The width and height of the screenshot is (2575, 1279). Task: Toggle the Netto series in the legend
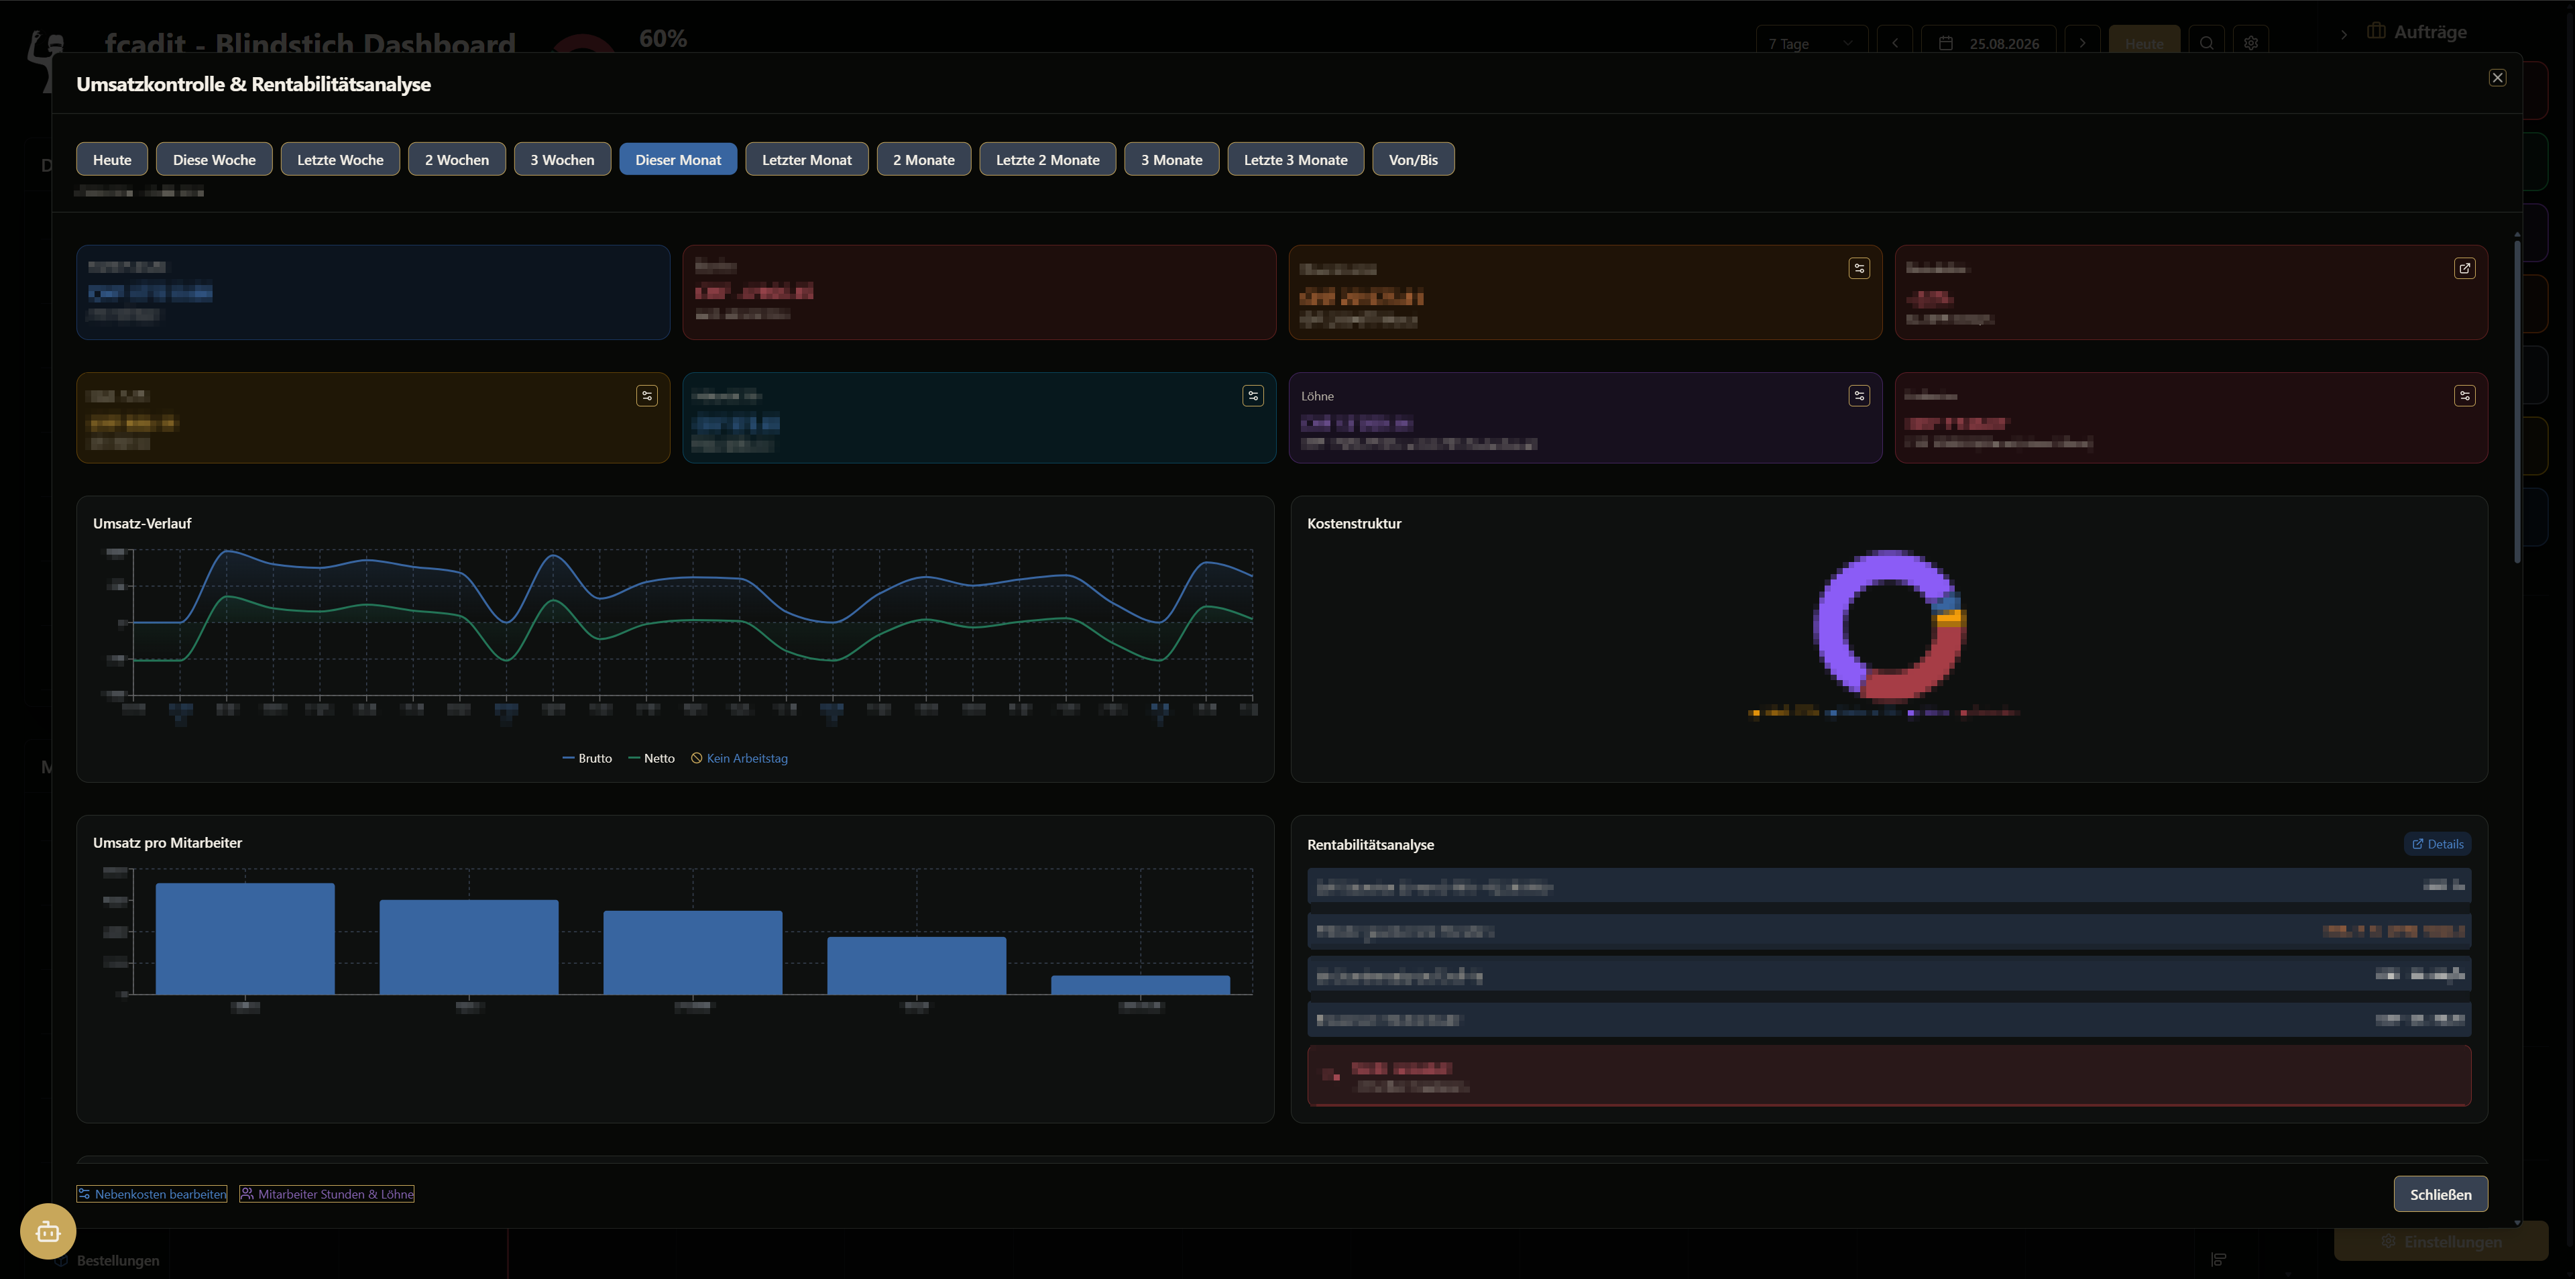[652, 758]
